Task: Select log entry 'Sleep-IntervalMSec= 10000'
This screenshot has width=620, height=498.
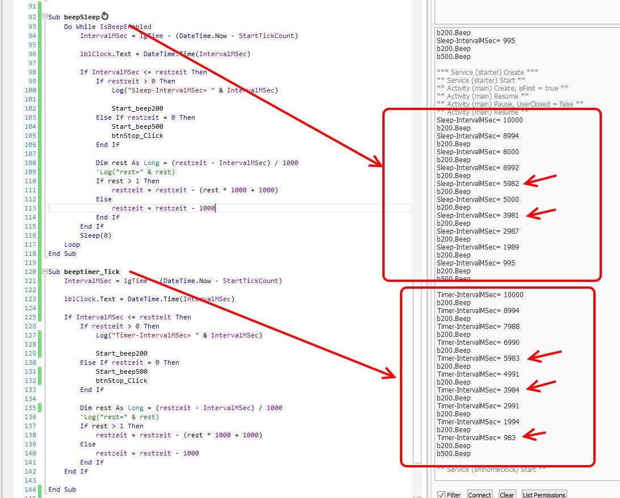Action: [x=480, y=120]
